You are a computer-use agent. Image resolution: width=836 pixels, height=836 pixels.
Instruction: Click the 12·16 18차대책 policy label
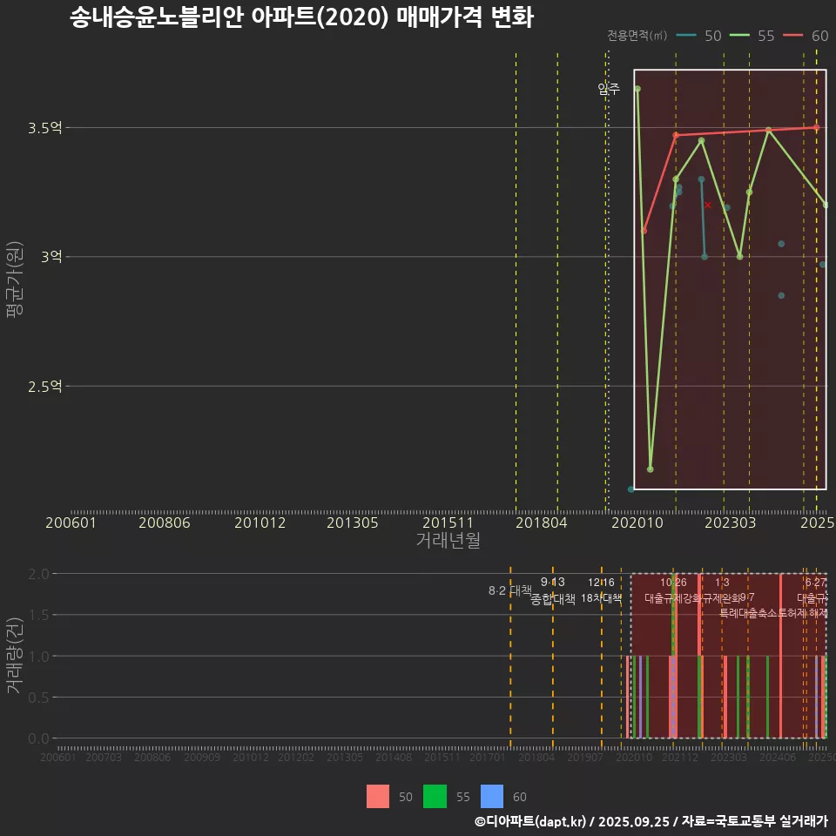[601, 590]
